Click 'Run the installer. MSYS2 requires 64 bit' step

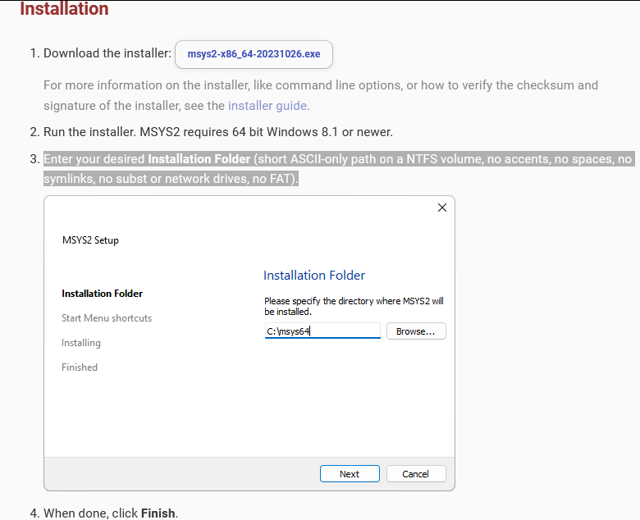tap(218, 132)
